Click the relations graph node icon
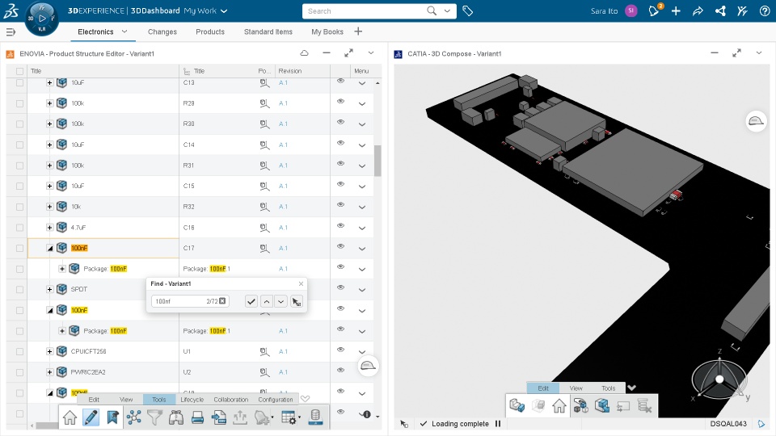This screenshot has height=436, width=776. (133, 417)
